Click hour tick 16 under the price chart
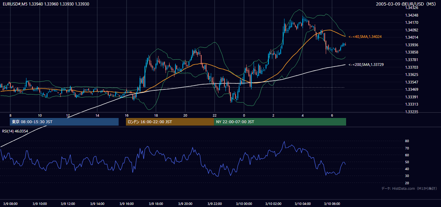The height and width of the screenshot is (207, 441). (127, 115)
